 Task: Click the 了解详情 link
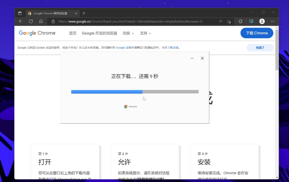173,47
